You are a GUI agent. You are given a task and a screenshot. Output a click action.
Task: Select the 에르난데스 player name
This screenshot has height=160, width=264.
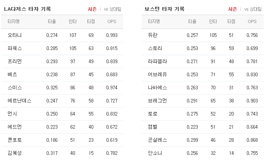[20, 101]
